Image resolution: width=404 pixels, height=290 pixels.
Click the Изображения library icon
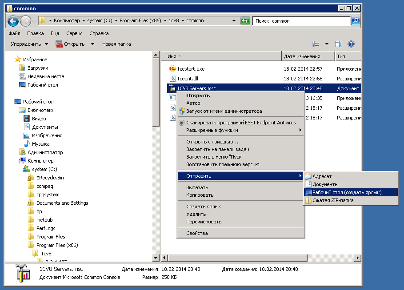click(27, 135)
